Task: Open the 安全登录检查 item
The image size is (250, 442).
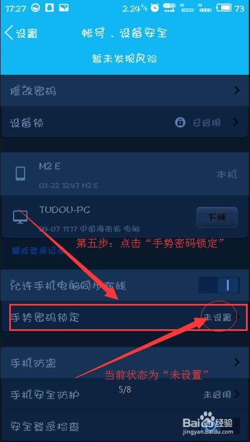Action: 125,426
